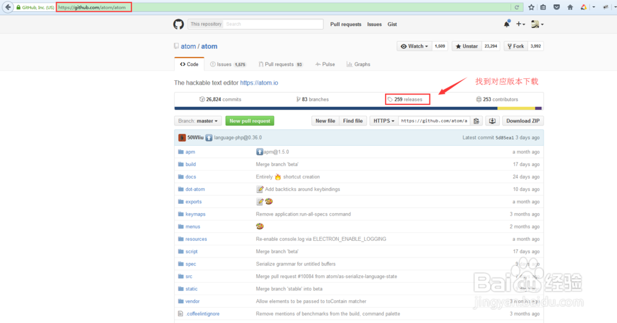Click the Pocket icon in browser toolbar
The height and width of the screenshot is (323, 617).
pos(557,7)
